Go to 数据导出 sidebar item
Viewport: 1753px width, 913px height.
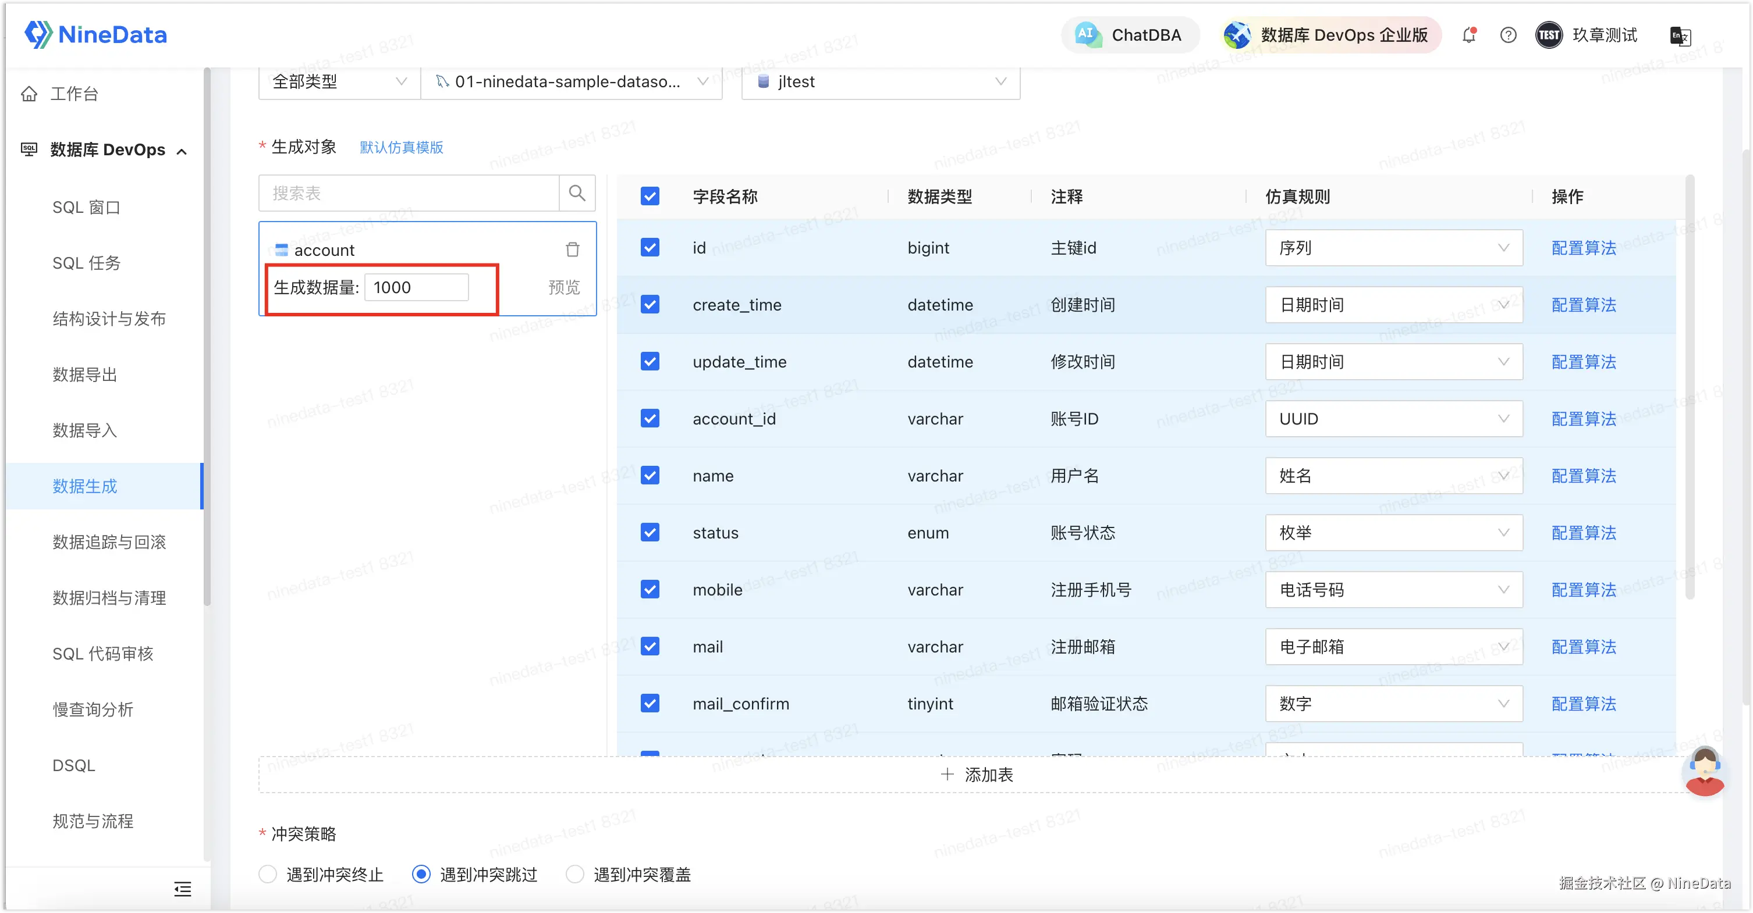pos(85,375)
